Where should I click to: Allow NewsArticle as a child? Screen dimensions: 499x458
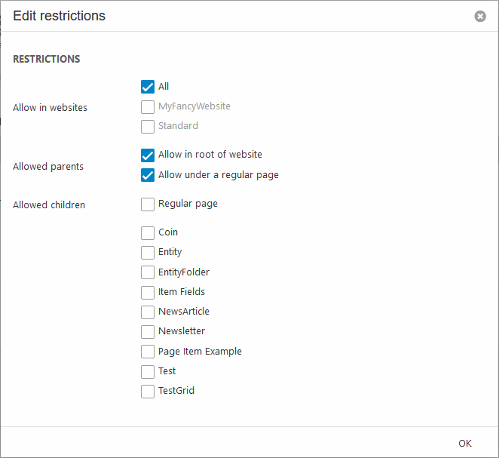coord(148,312)
